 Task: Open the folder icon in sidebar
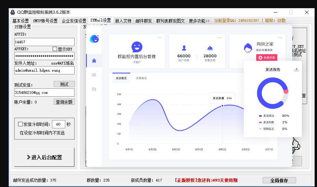coord(94,89)
